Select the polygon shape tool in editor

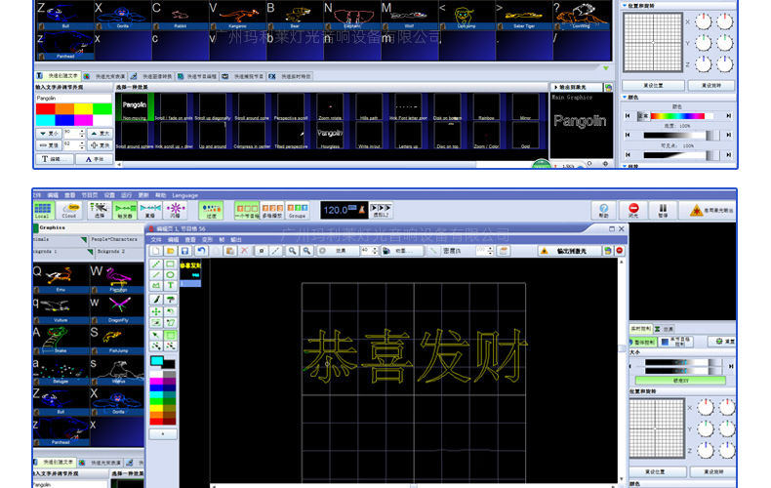(x=156, y=285)
